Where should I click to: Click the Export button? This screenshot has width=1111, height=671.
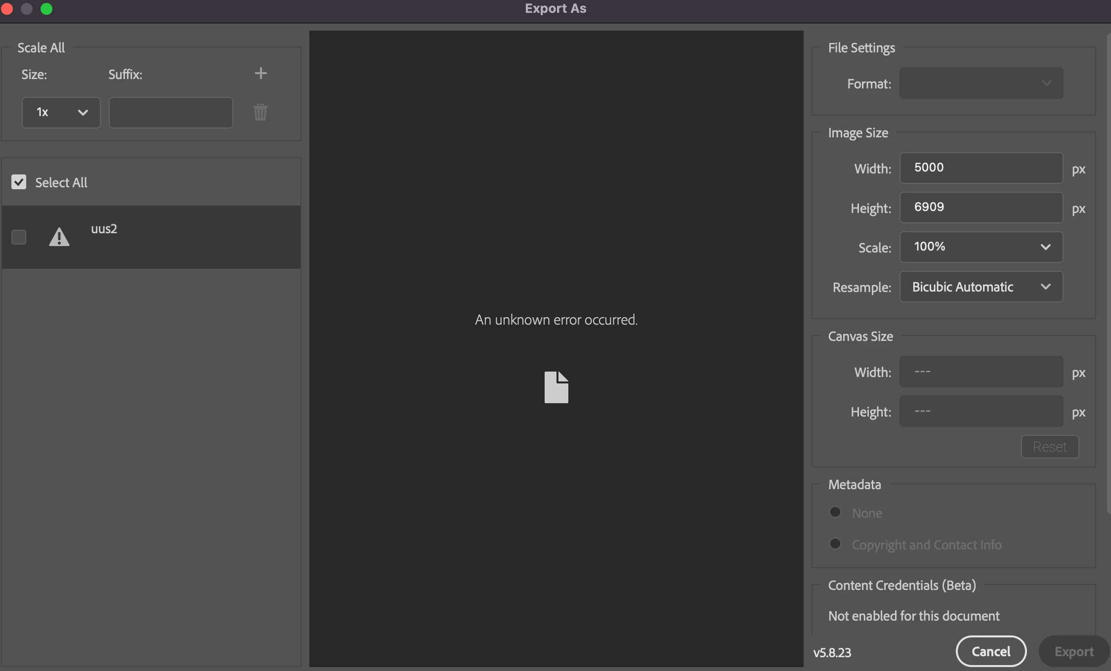(x=1073, y=651)
